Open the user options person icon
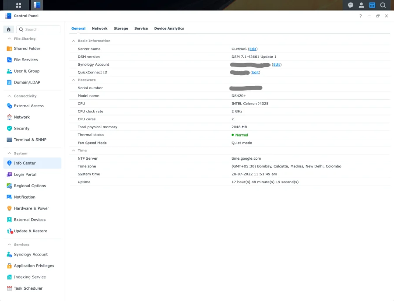 coord(361,5)
